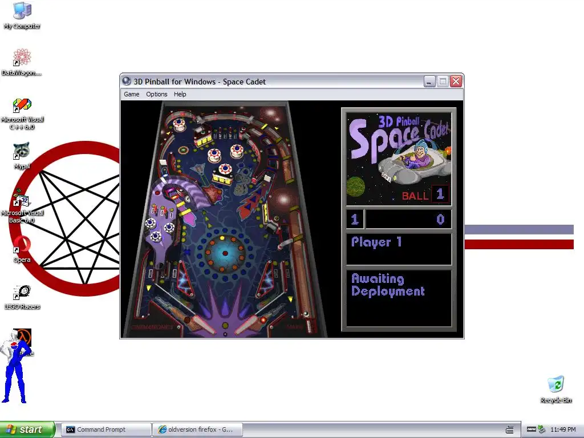This screenshot has width=584, height=438.
Task: Click the keyboard icon beside the system tray
Action: point(509,429)
